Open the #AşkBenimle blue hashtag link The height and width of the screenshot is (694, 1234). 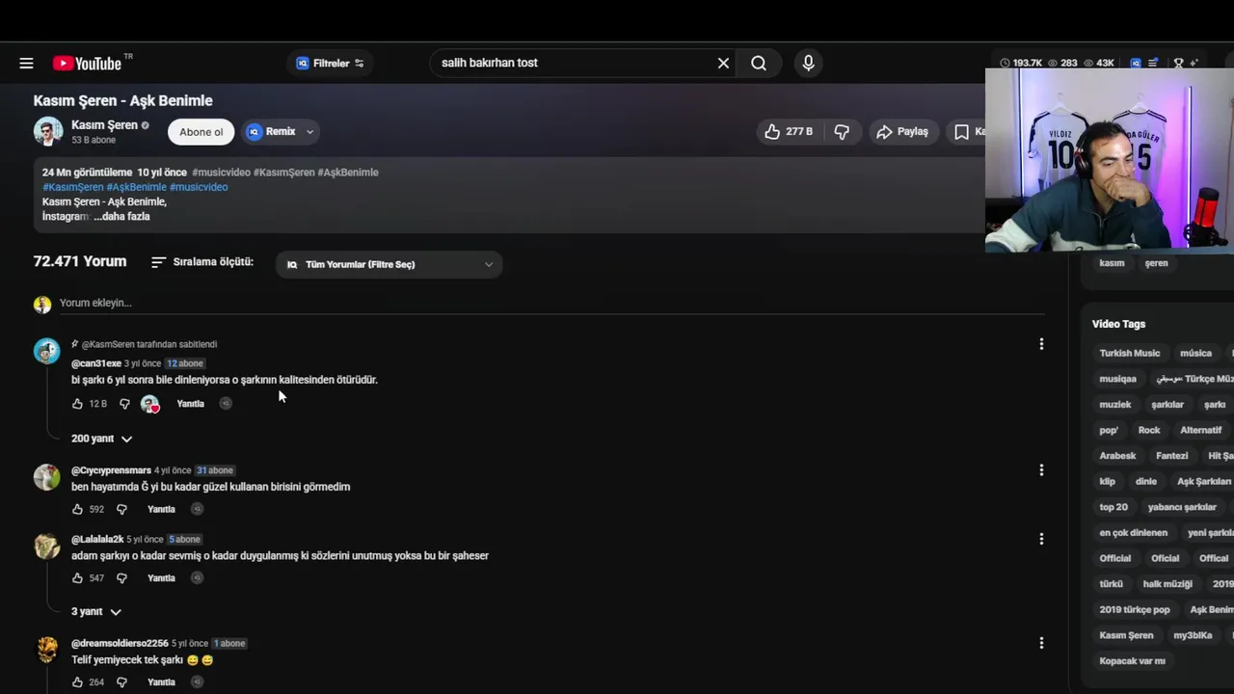tap(136, 187)
